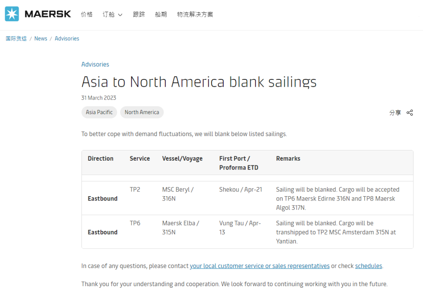This screenshot has width=423, height=299.
Task: Go to 国际货运 breadcrumb link
Action: pyautogui.click(x=16, y=38)
